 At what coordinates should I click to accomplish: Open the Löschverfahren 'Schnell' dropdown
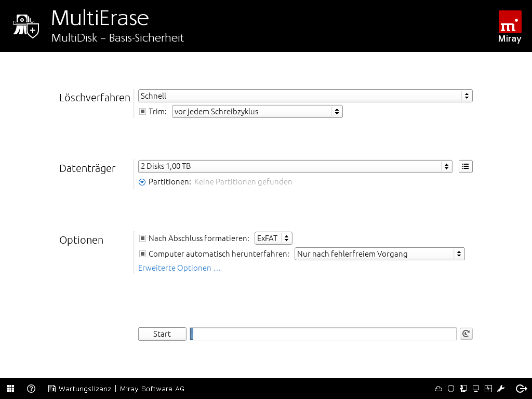click(x=305, y=96)
